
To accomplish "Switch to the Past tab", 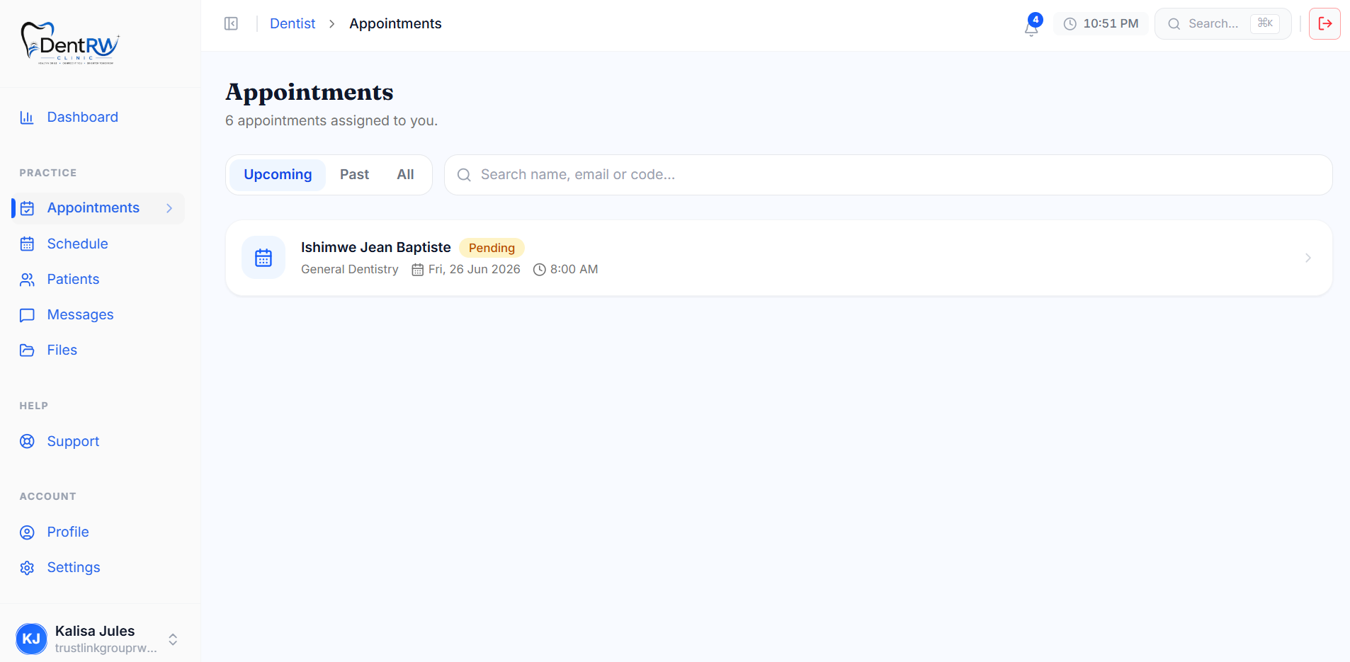I will (354, 174).
